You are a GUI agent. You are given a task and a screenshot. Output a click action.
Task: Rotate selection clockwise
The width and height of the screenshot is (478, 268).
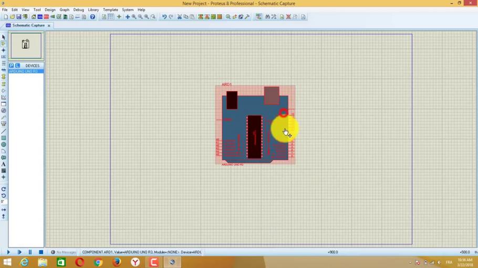pos(4,189)
